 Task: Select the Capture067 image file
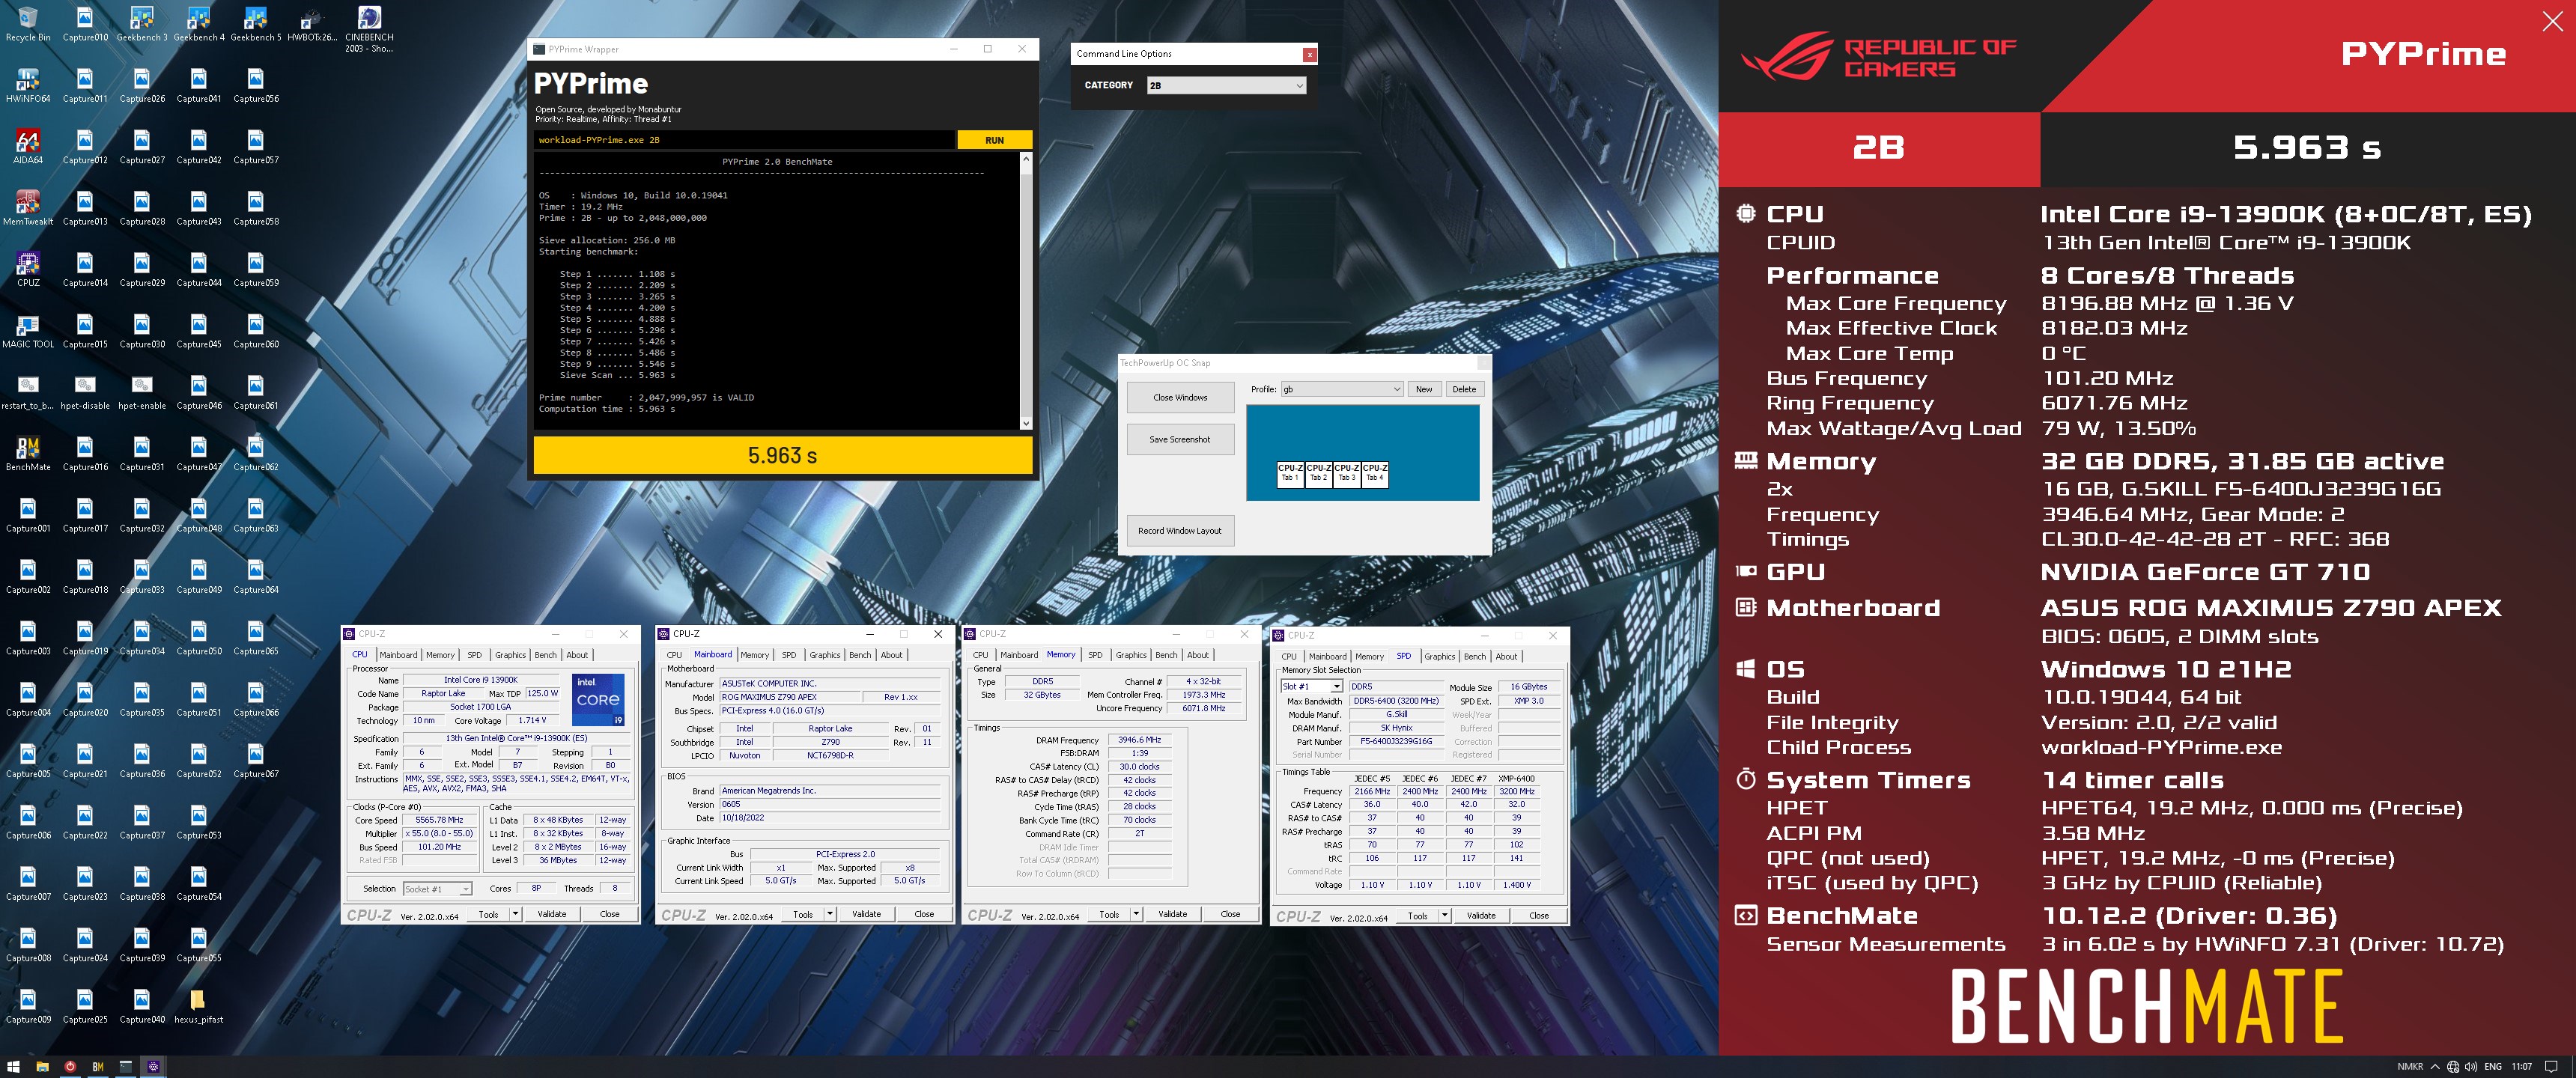tap(256, 760)
